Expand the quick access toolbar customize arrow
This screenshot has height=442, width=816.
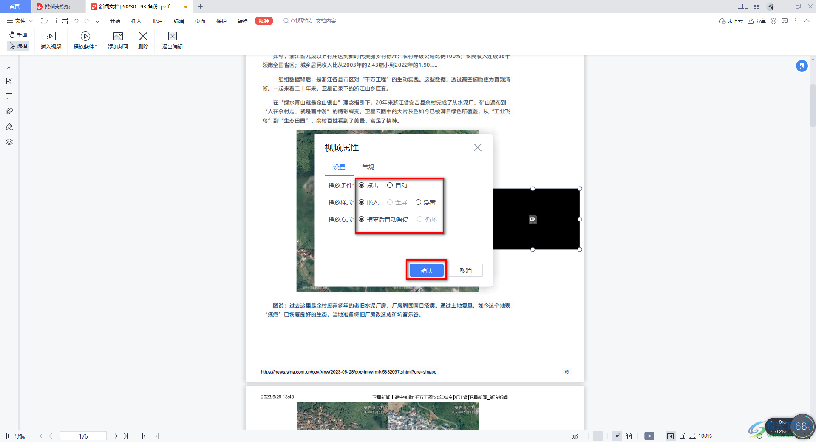(97, 21)
